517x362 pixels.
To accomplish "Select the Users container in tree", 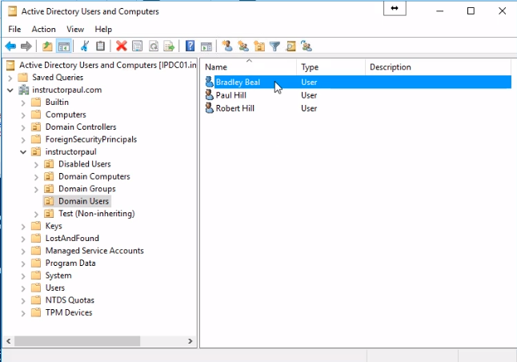I will pyautogui.click(x=54, y=288).
